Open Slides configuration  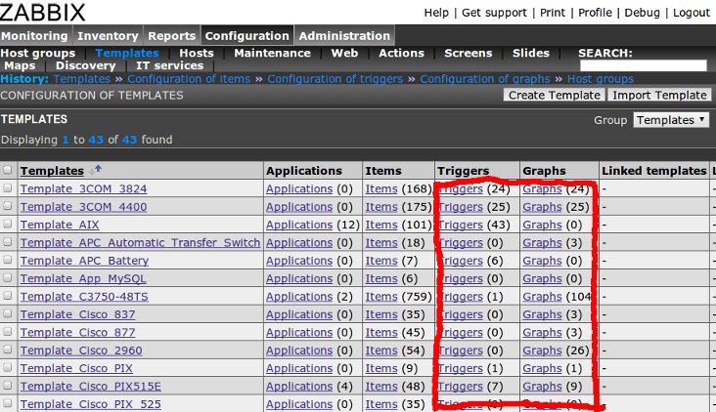pyautogui.click(x=530, y=53)
